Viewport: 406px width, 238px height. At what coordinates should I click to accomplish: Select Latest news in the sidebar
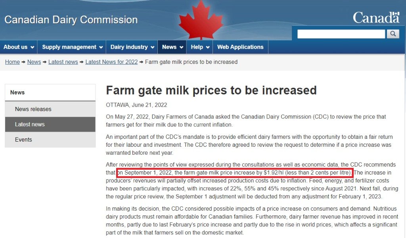pos(50,124)
